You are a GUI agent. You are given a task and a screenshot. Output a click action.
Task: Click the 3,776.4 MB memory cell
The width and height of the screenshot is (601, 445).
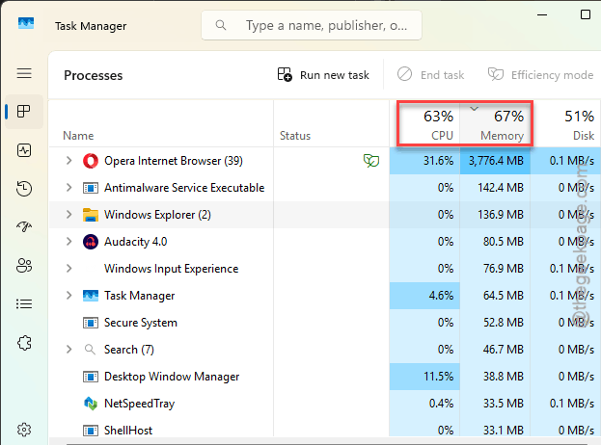(x=495, y=161)
